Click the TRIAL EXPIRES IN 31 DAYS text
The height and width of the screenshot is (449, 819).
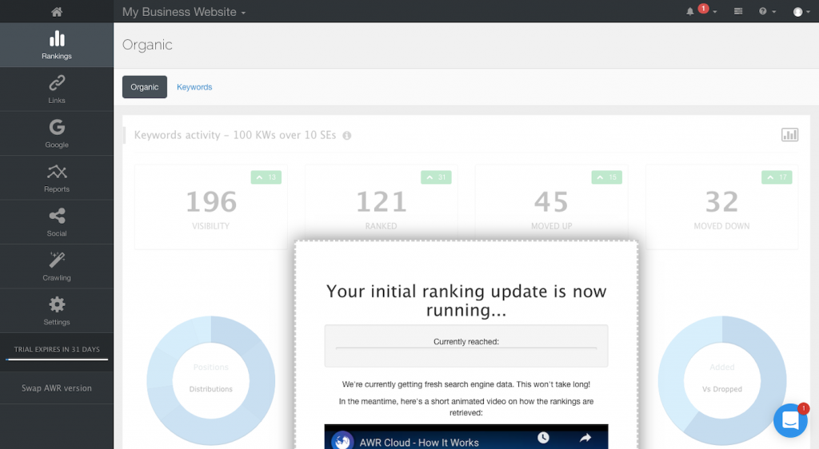[57, 349]
